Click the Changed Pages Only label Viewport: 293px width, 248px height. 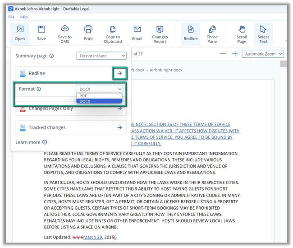(51, 108)
